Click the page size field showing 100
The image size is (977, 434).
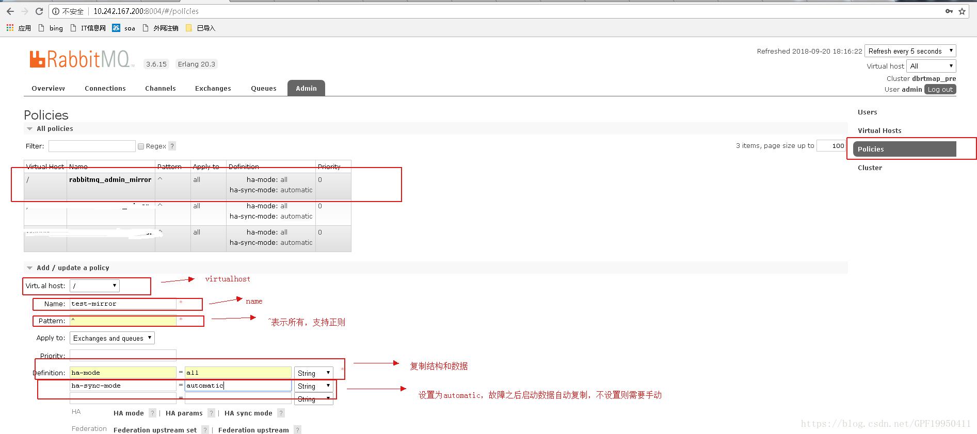(831, 146)
